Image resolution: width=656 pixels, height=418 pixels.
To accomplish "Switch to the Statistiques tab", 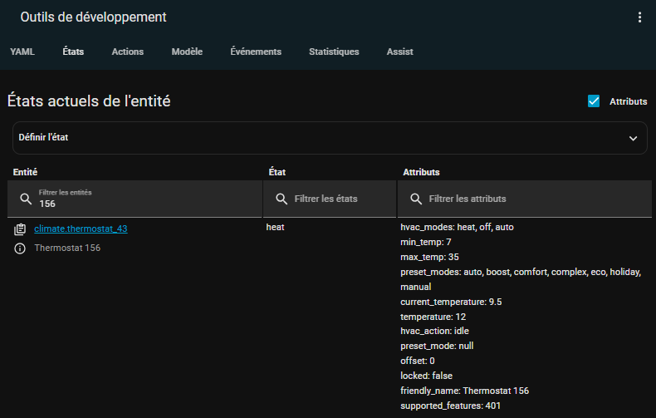I will coord(334,52).
